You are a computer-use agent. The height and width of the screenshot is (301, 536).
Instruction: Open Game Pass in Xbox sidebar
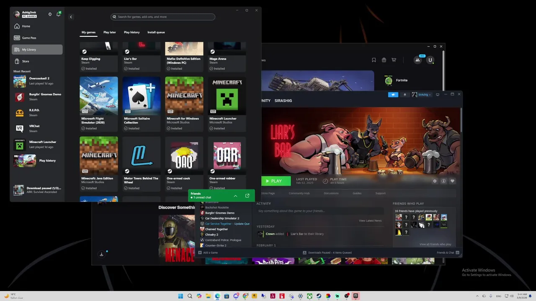tap(37, 38)
